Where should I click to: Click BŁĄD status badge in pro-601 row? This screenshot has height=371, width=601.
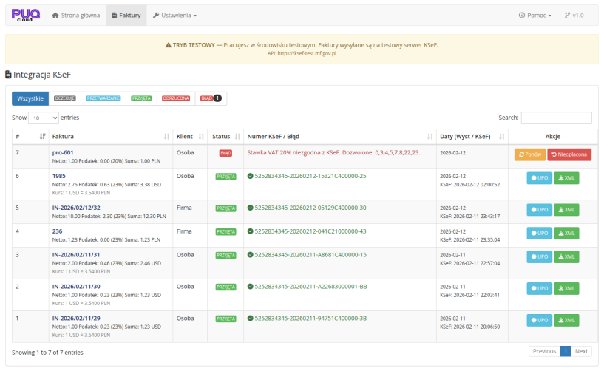[x=225, y=153]
